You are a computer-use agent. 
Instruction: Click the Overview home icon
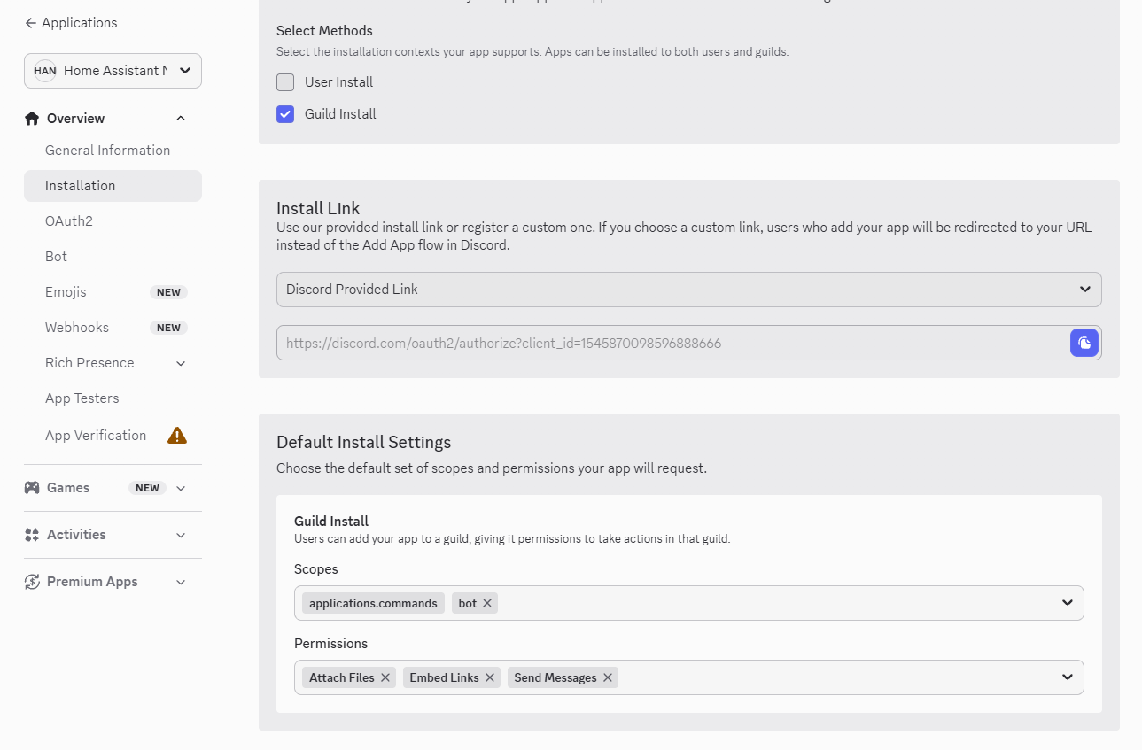tap(32, 119)
